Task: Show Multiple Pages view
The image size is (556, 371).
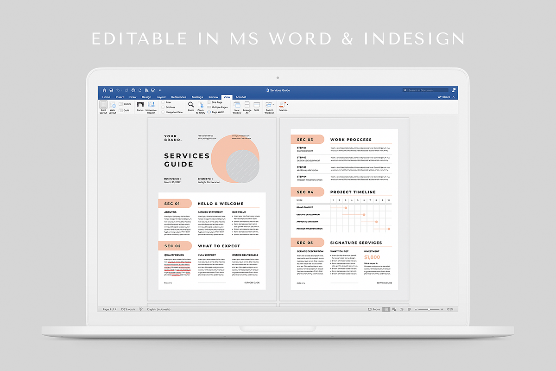Action: (217, 107)
